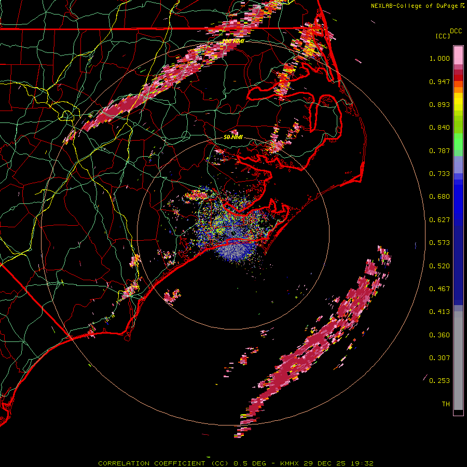Click the 0.733 legend value

[439, 174]
